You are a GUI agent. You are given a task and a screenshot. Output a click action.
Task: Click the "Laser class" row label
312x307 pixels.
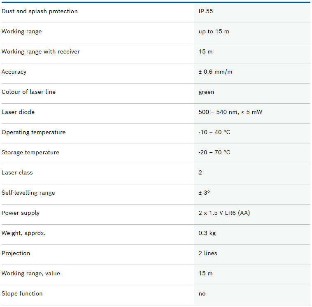point(17,172)
